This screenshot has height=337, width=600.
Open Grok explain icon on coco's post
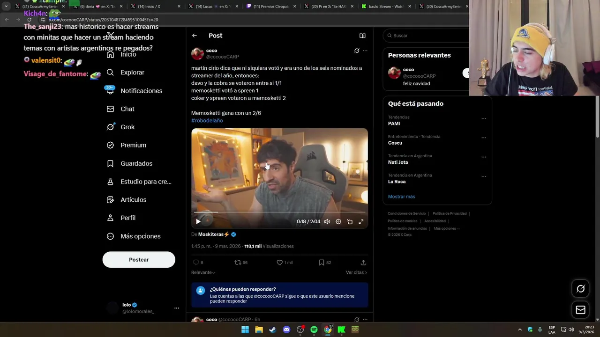pyautogui.click(x=357, y=51)
